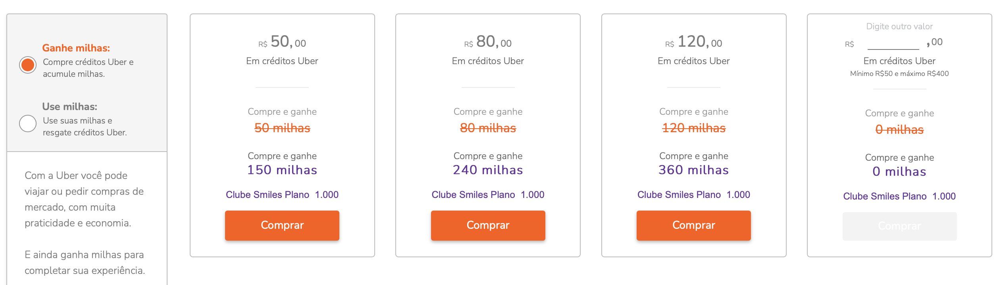Viewport: 1001px width, 285px height.
Task: Open Clube Smiles Plano 1.000 link in R$ 50 card
Action: (282, 195)
